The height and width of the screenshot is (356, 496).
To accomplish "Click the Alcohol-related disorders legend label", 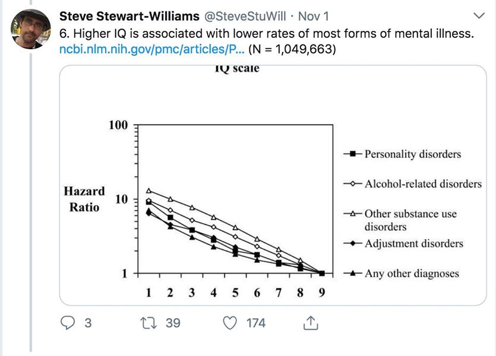I will 422,184.
